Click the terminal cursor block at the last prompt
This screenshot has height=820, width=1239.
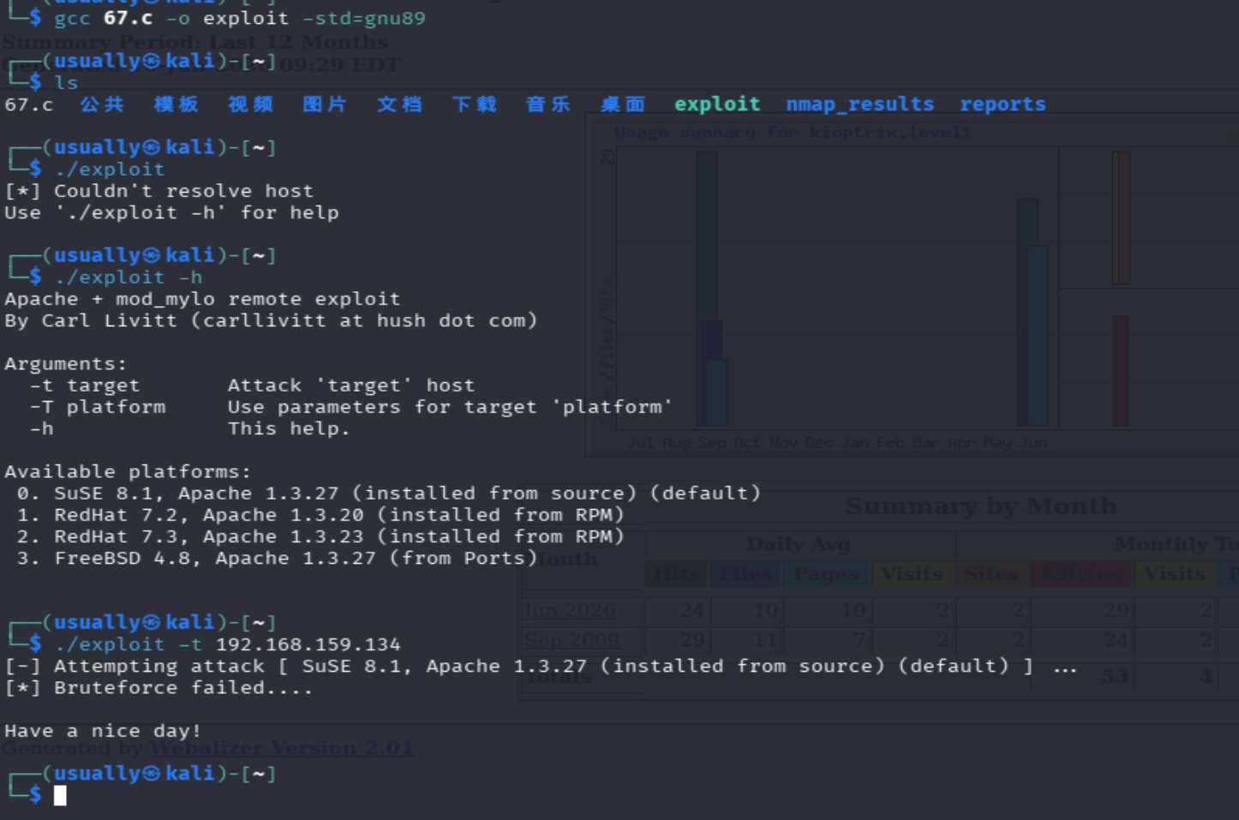pos(60,796)
